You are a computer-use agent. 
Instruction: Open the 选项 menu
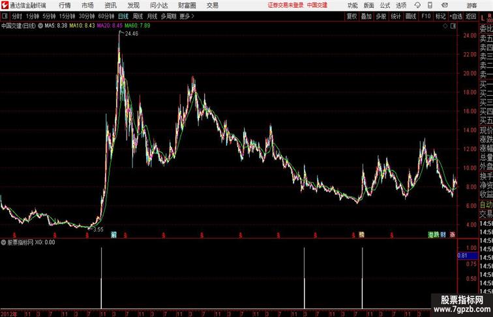(401, 5)
